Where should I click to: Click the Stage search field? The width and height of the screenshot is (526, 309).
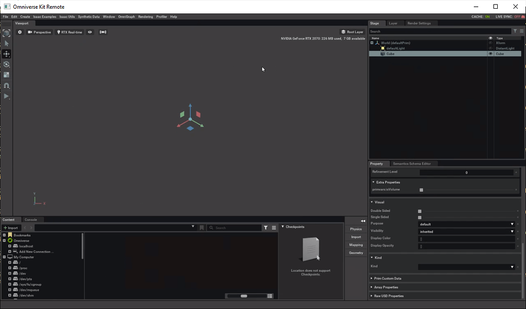coord(440,31)
